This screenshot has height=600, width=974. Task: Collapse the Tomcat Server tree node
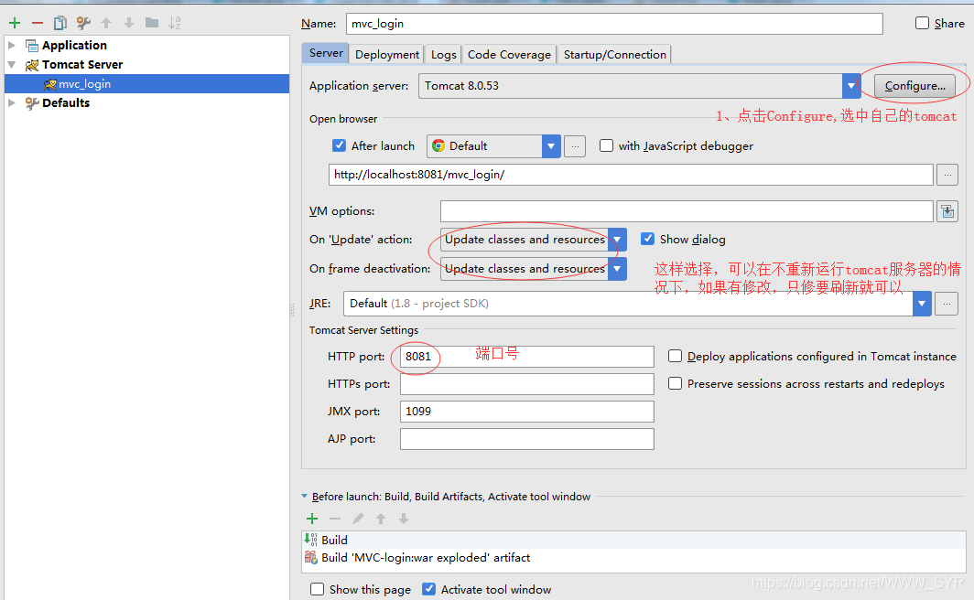click(x=11, y=65)
